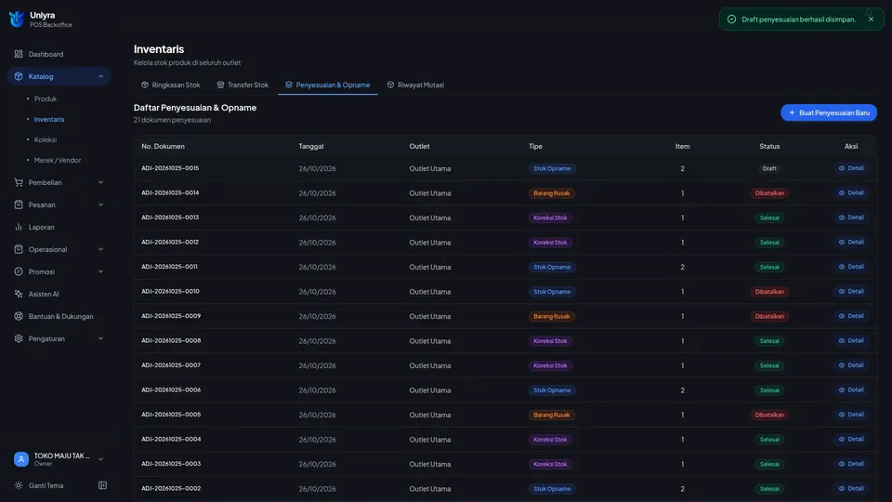Click the Tanggal column header
This screenshot has height=502, width=892.
(x=311, y=146)
